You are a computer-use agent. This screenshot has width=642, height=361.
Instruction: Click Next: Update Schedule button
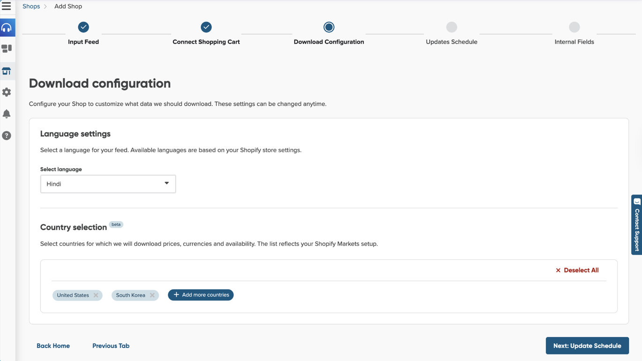point(587,346)
